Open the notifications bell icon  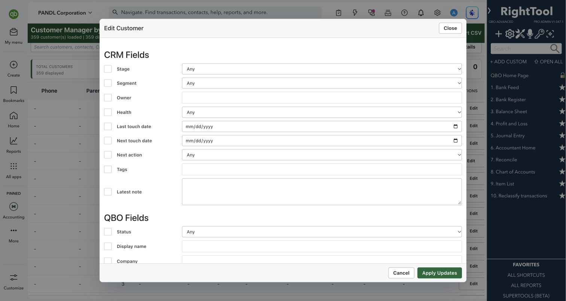[x=421, y=13]
